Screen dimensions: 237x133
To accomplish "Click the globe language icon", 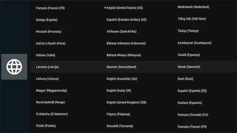I will point(14,67).
